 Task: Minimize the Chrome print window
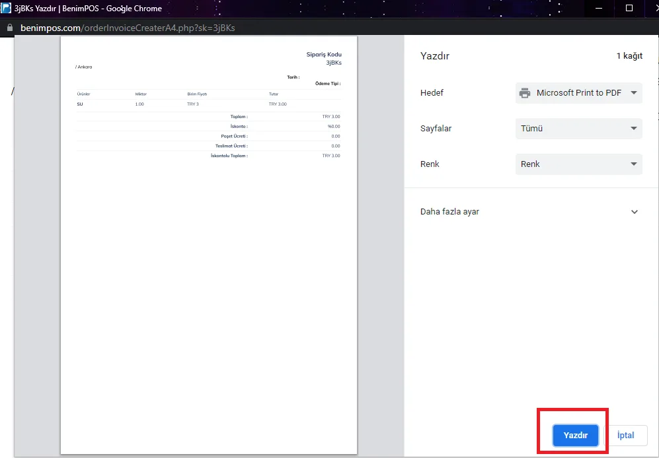[599, 8]
